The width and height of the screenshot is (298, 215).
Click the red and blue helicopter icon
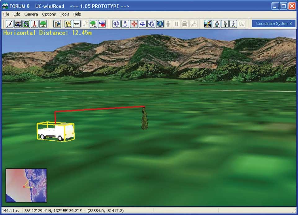[102, 24]
